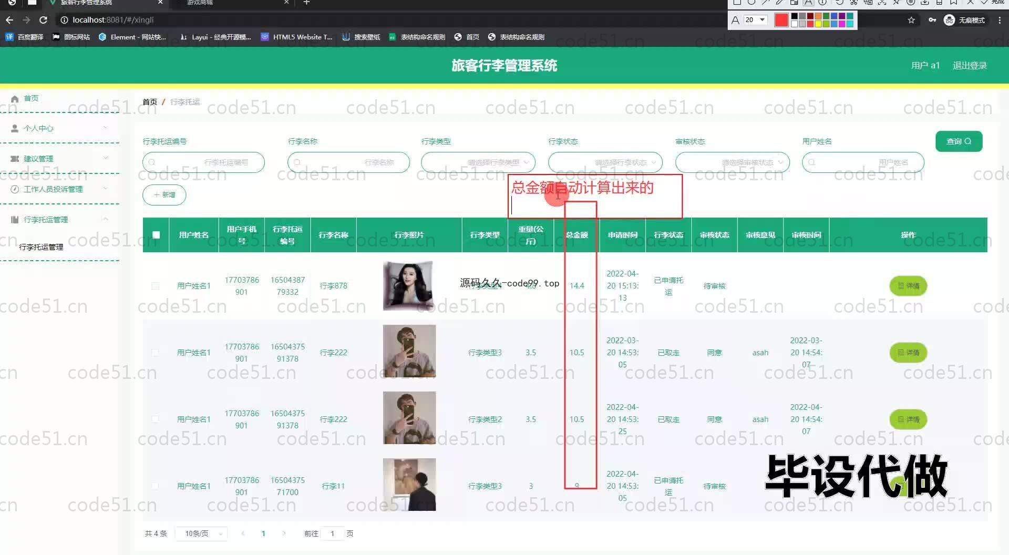Open the 图标网站 bookmark
This screenshot has height=555, width=1009.
71,37
